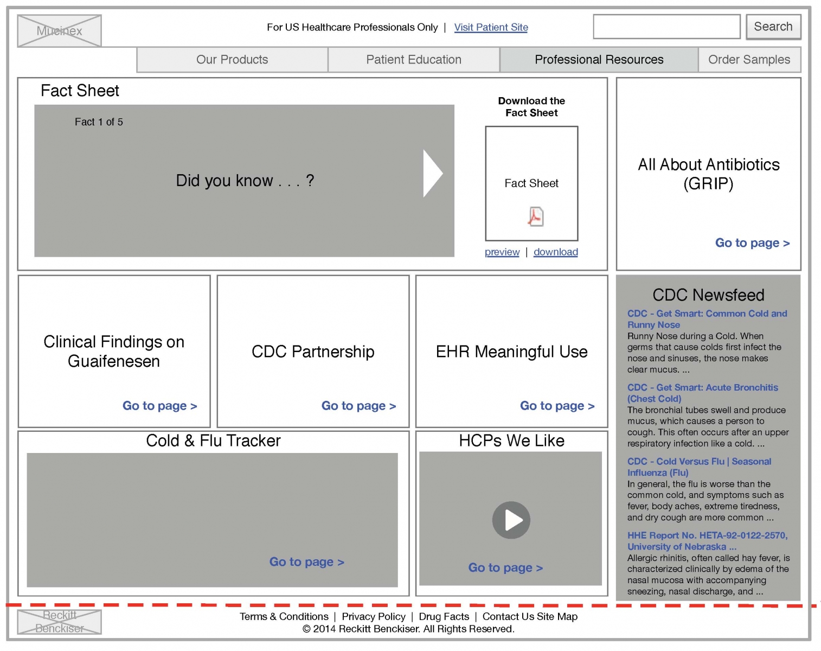Click the Reckitt Benckiser logo placeholder

[x=59, y=622]
